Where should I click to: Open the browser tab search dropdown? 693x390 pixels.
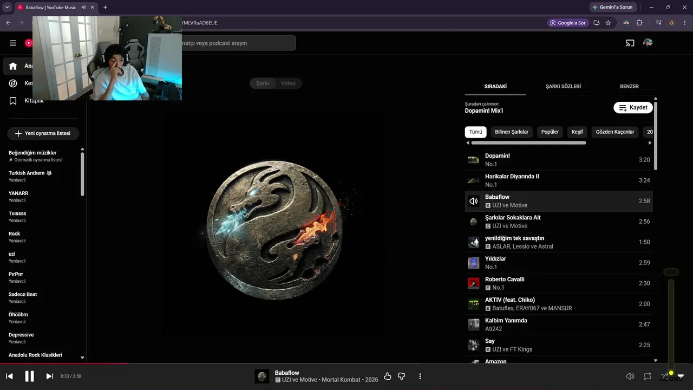(x=7, y=8)
